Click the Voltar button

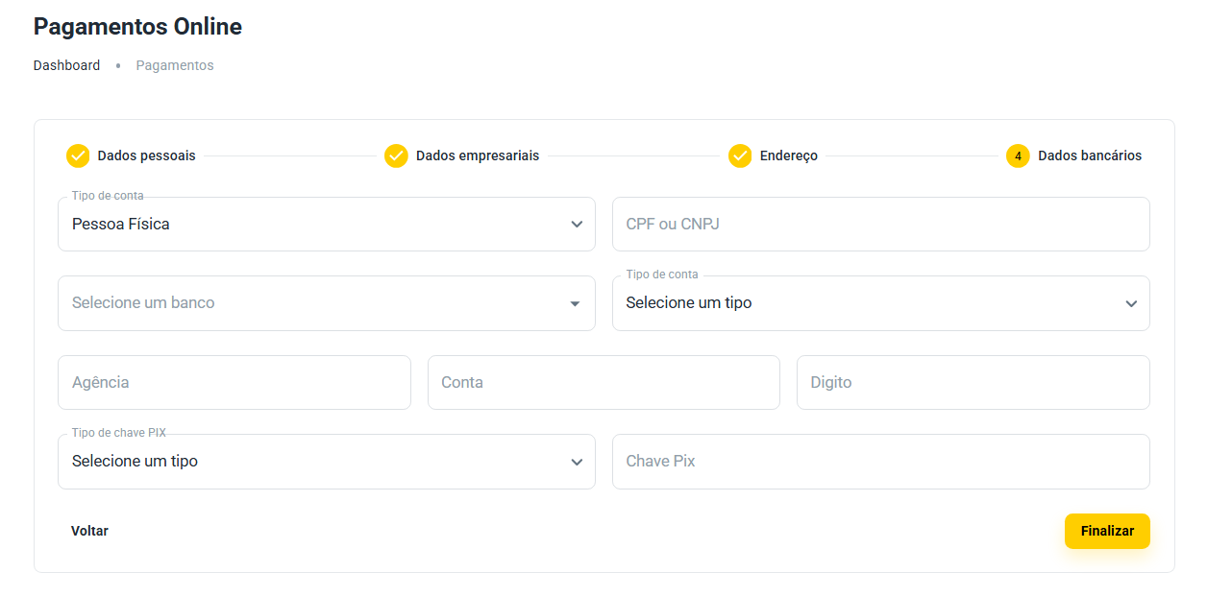click(89, 531)
